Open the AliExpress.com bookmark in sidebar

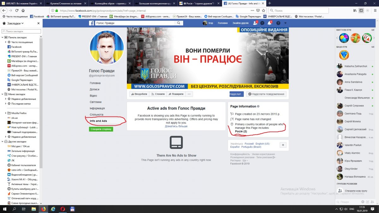pyautogui.click(x=22, y=66)
